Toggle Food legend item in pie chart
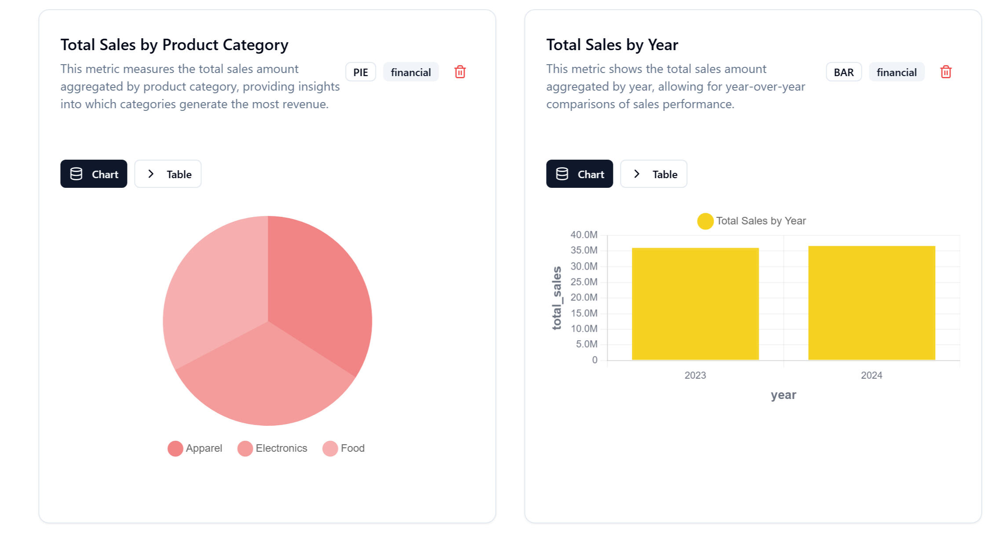Image resolution: width=992 pixels, height=534 pixels. pyautogui.click(x=343, y=448)
